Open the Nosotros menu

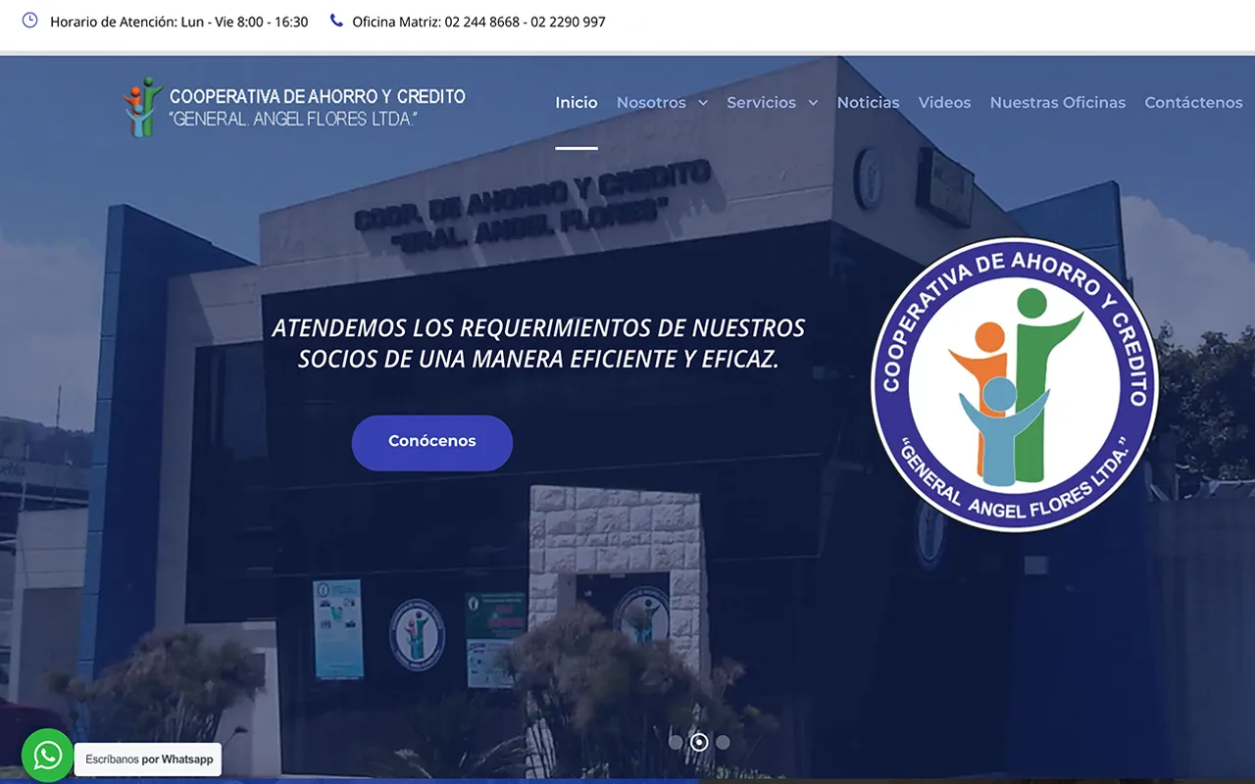651,103
